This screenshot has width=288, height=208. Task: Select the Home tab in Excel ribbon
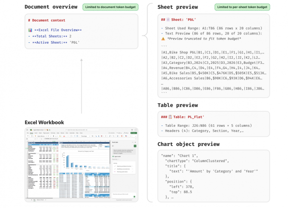point(32,132)
